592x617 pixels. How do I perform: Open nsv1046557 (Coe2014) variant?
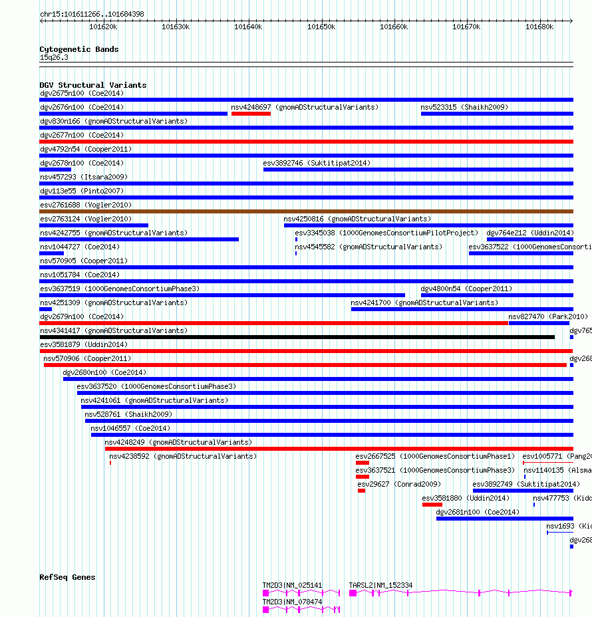tap(130, 429)
